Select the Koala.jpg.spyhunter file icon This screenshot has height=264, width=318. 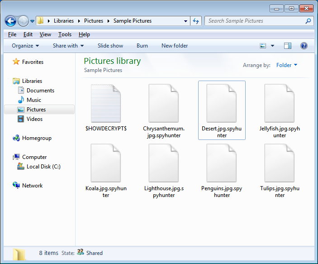coord(106,163)
